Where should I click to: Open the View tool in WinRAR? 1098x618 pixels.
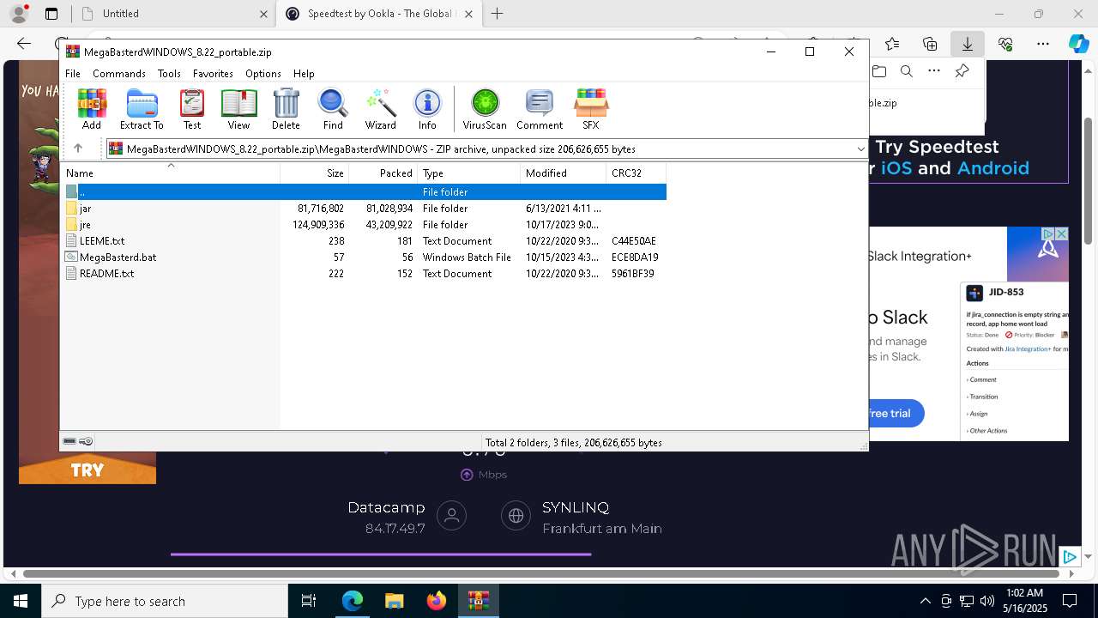pyautogui.click(x=238, y=109)
